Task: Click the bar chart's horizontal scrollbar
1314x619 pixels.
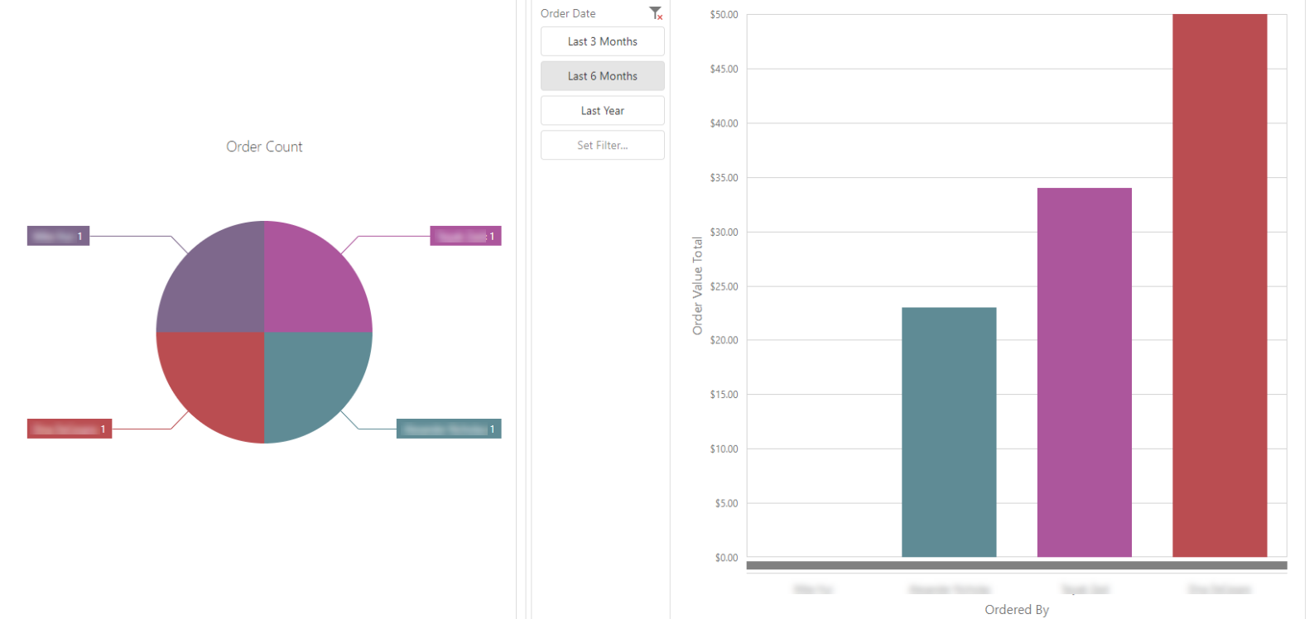Action: point(1016,566)
